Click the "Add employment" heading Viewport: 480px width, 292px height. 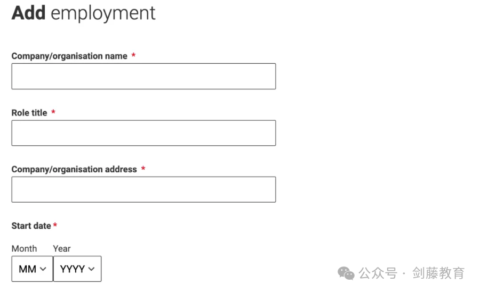point(84,13)
